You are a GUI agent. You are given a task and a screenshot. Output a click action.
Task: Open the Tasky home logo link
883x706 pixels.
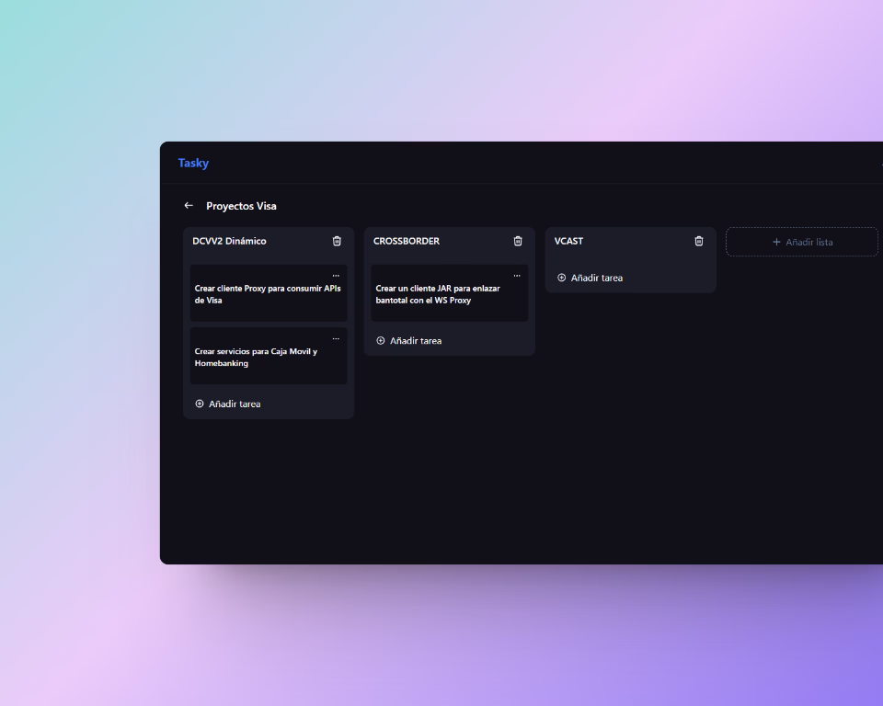[x=193, y=163]
